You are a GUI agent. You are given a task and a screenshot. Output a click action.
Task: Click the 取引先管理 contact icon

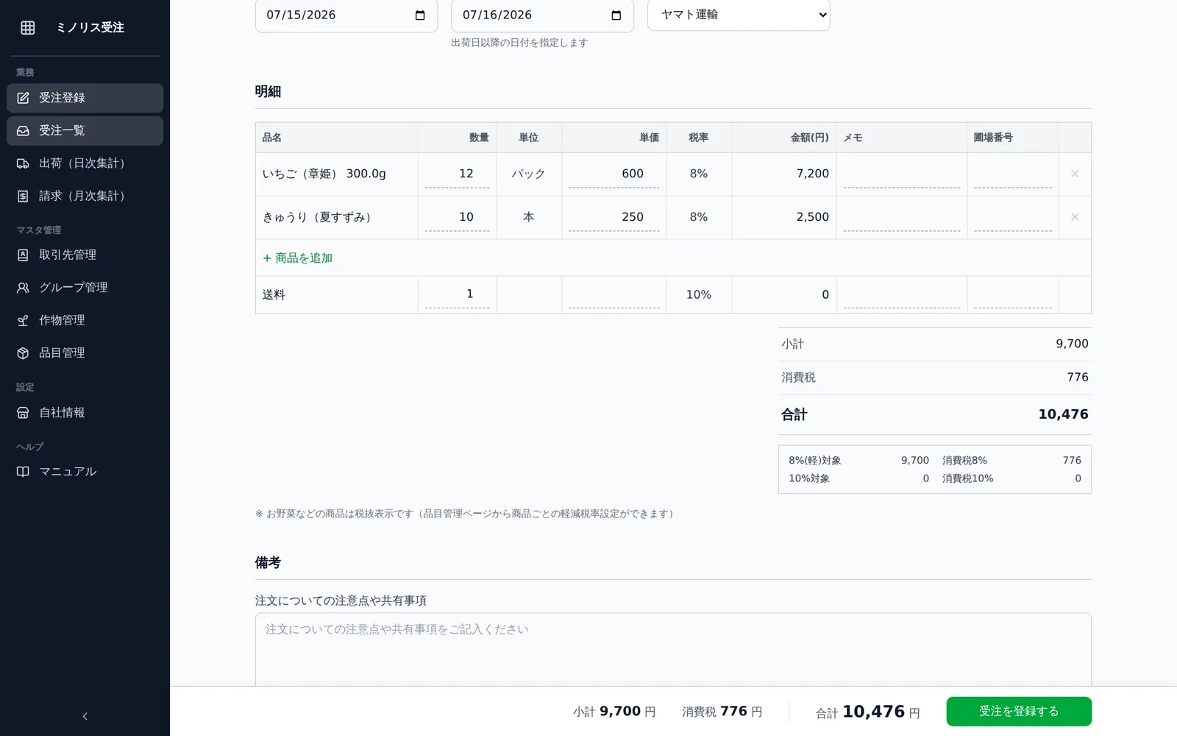(23, 255)
